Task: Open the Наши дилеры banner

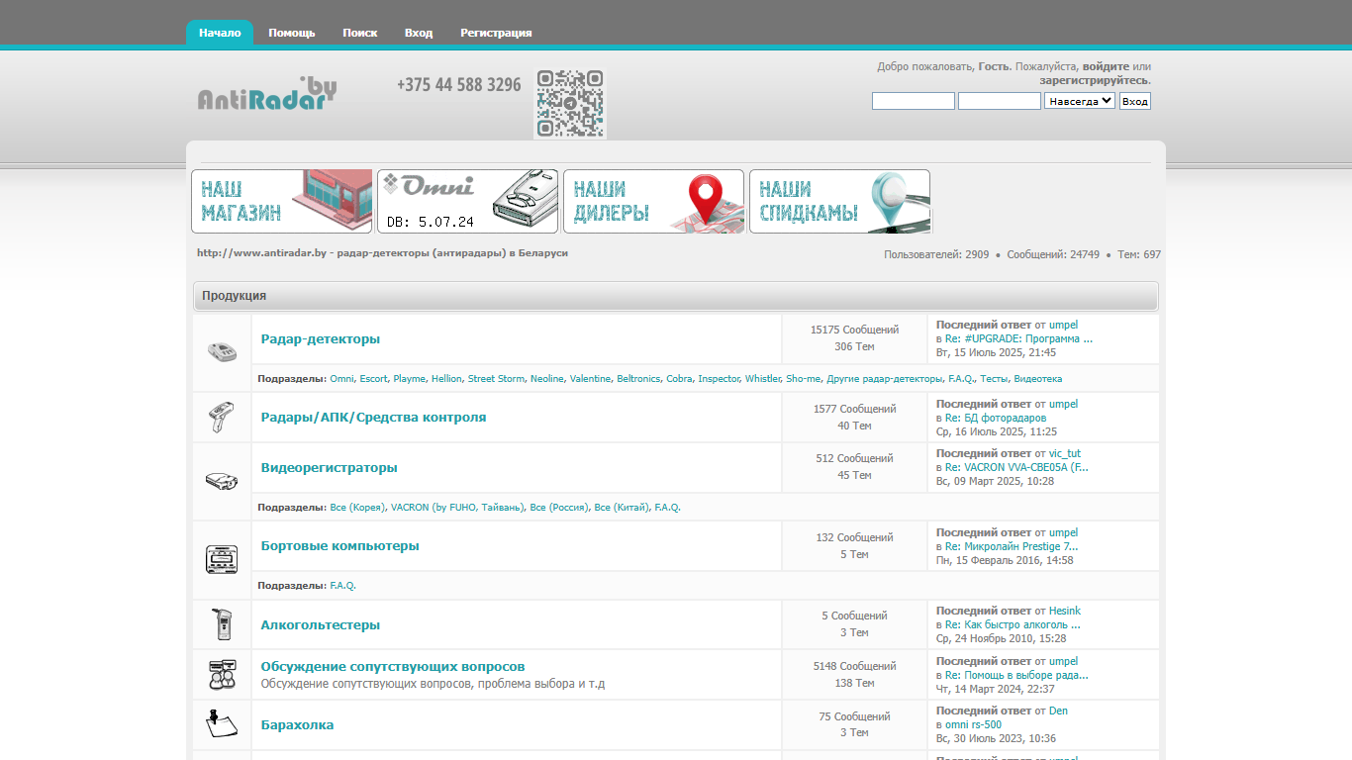Action: pyautogui.click(x=654, y=201)
